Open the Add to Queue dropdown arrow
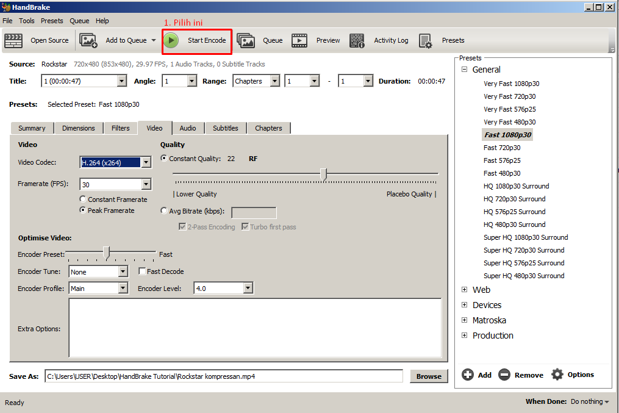The height and width of the screenshot is (413, 619). point(154,40)
